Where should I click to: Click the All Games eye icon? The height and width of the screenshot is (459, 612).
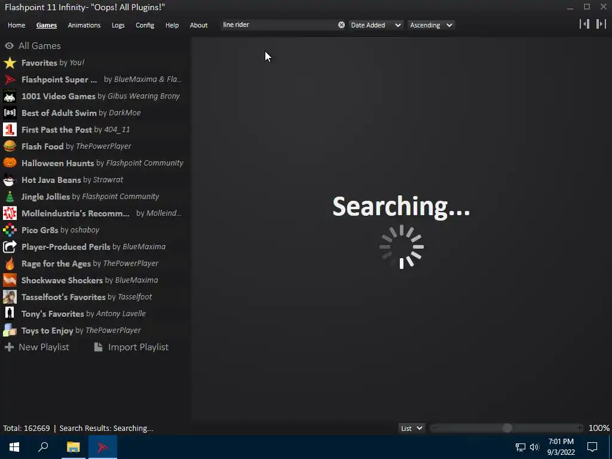(9, 46)
